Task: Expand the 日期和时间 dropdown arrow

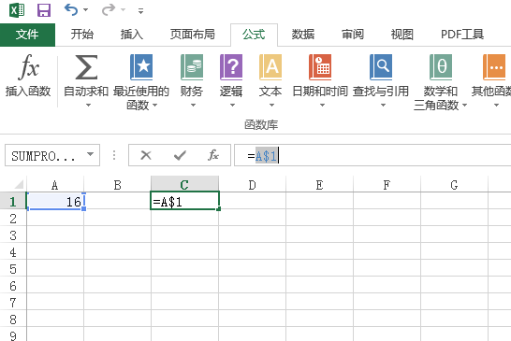Action: coord(322,105)
